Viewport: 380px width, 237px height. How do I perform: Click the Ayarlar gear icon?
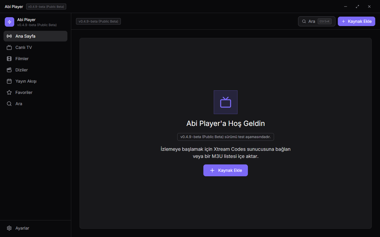click(9, 228)
